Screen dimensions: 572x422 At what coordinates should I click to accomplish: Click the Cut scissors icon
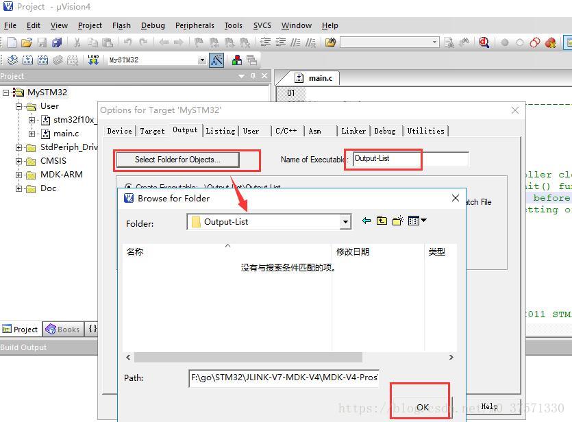[77, 42]
